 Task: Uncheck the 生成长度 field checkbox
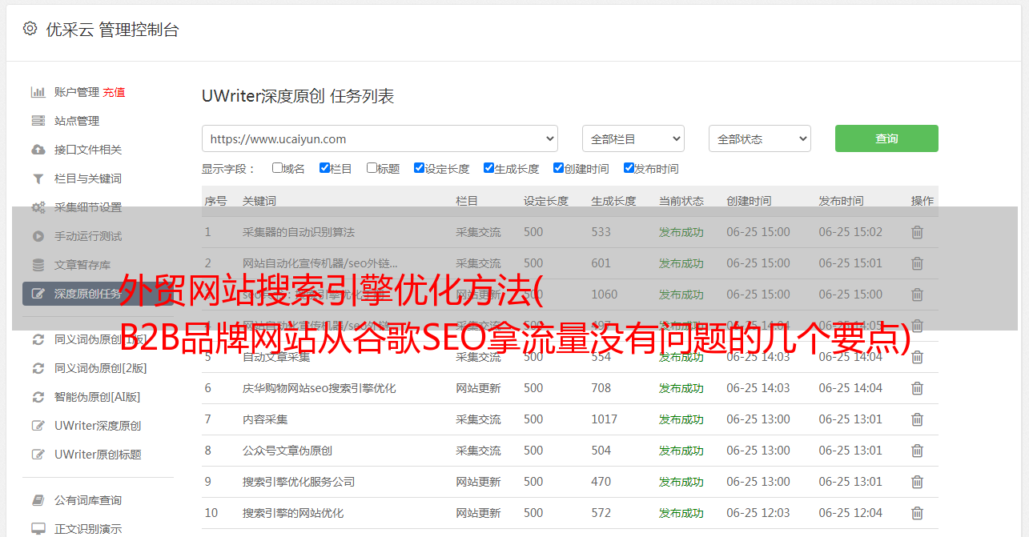pyautogui.click(x=488, y=168)
